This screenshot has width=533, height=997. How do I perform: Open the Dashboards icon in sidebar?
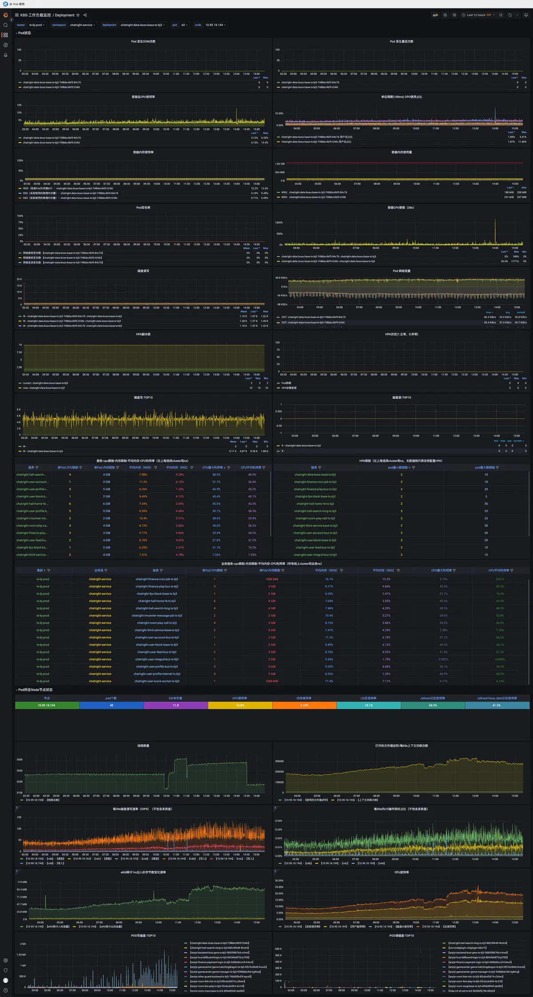5,35
